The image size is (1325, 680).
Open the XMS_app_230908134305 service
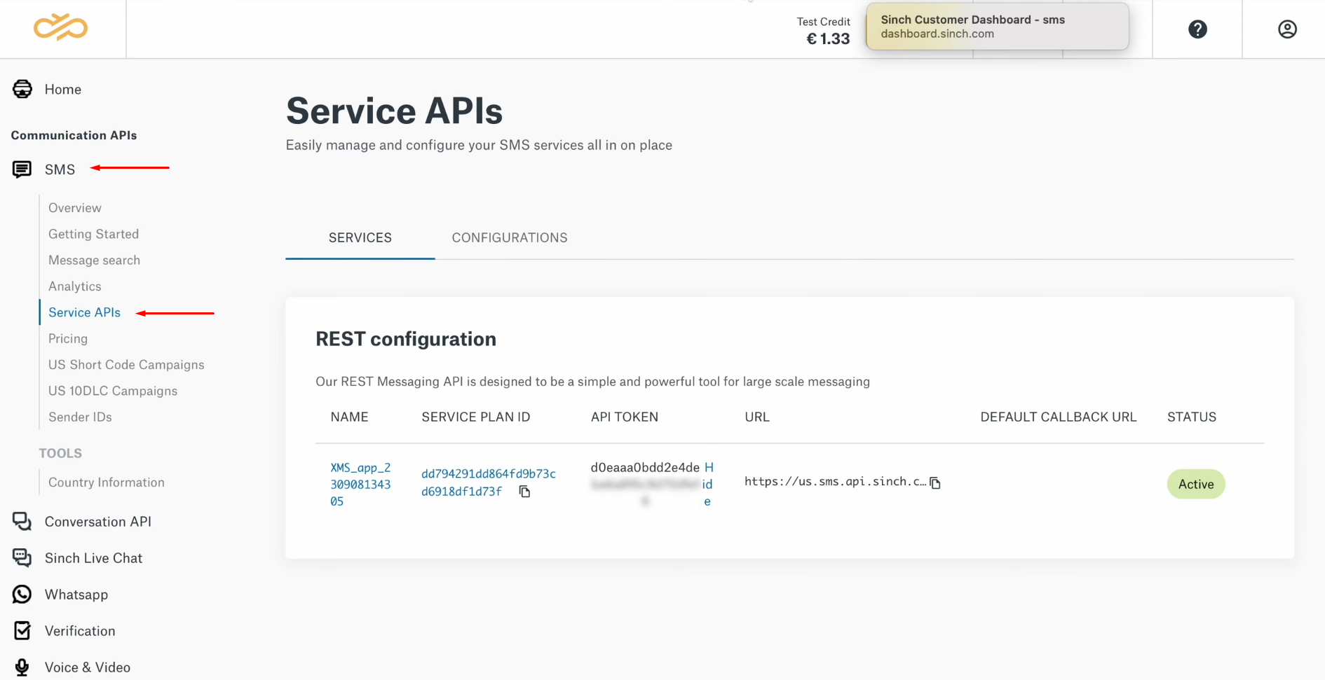360,484
